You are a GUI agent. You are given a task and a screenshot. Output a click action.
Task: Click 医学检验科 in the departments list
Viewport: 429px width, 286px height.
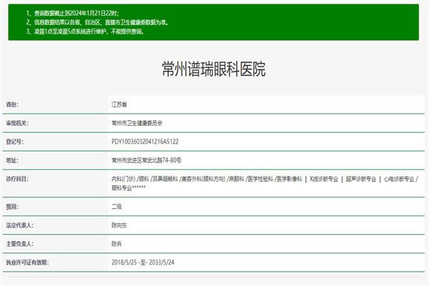260,179
